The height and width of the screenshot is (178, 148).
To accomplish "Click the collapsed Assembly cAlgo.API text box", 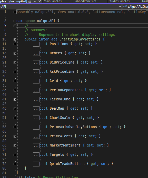I will [82, 12].
